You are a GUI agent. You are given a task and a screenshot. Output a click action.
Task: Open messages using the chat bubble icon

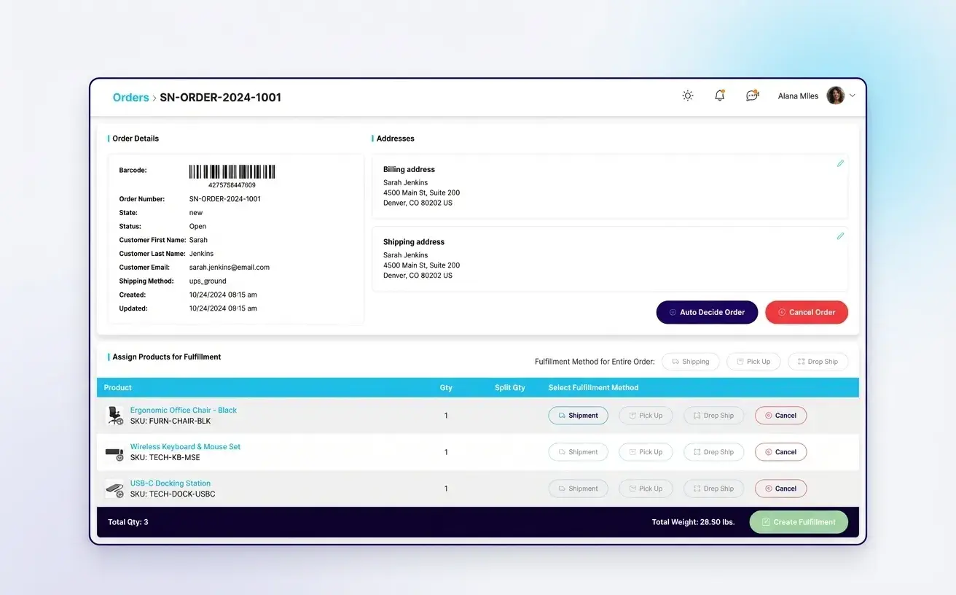[x=751, y=96]
